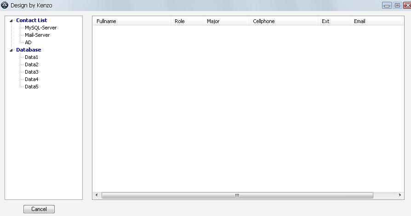
Task: Click the horizontal scrollbar left arrow
Action: [97, 195]
